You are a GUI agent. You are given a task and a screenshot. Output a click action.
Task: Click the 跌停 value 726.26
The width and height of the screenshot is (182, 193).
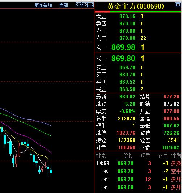click(172, 133)
